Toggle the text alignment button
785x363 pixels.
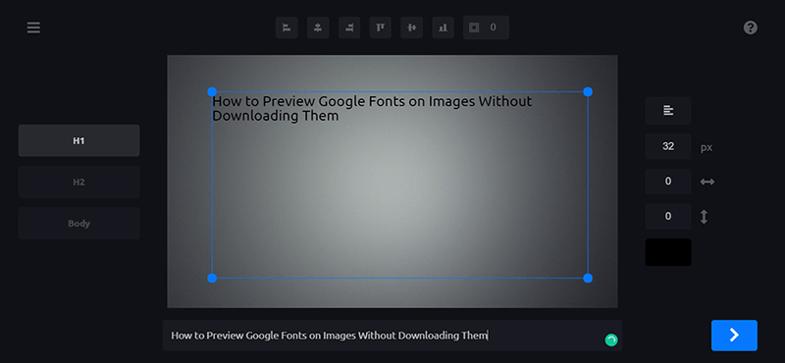click(x=668, y=111)
